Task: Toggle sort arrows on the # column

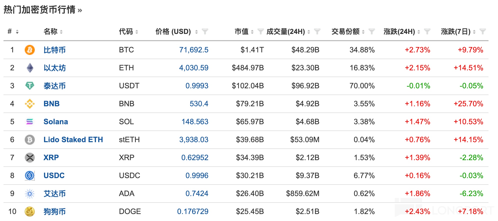Action: pyautogui.click(x=17, y=32)
